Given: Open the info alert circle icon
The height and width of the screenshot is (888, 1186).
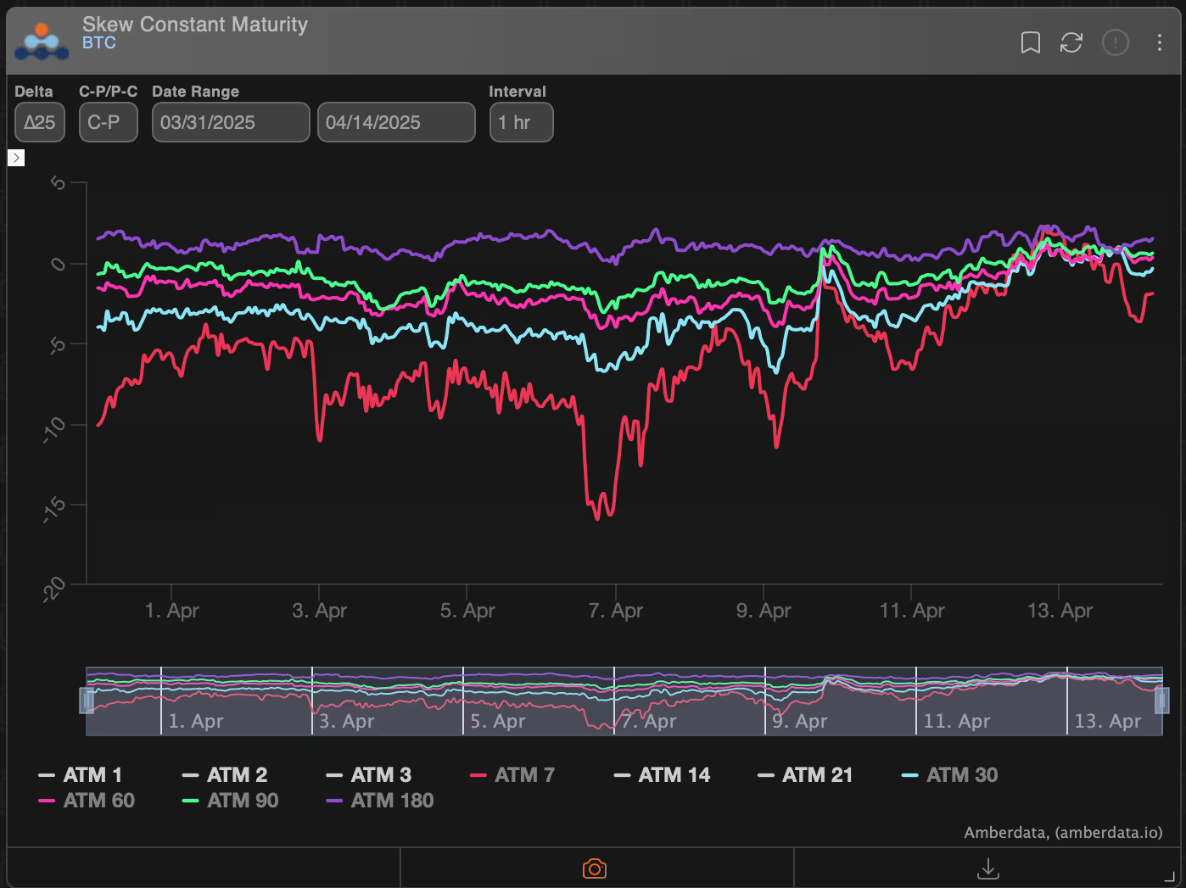Looking at the screenshot, I should (1115, 42).
